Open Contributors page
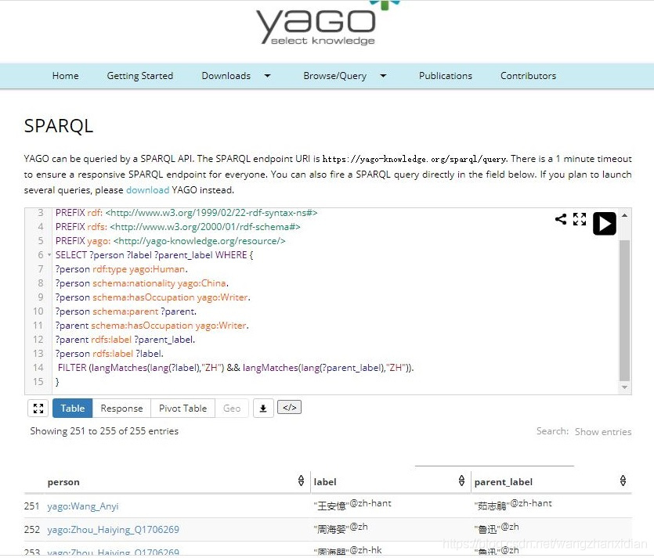 pyautogui.click(x=528, y=76)
